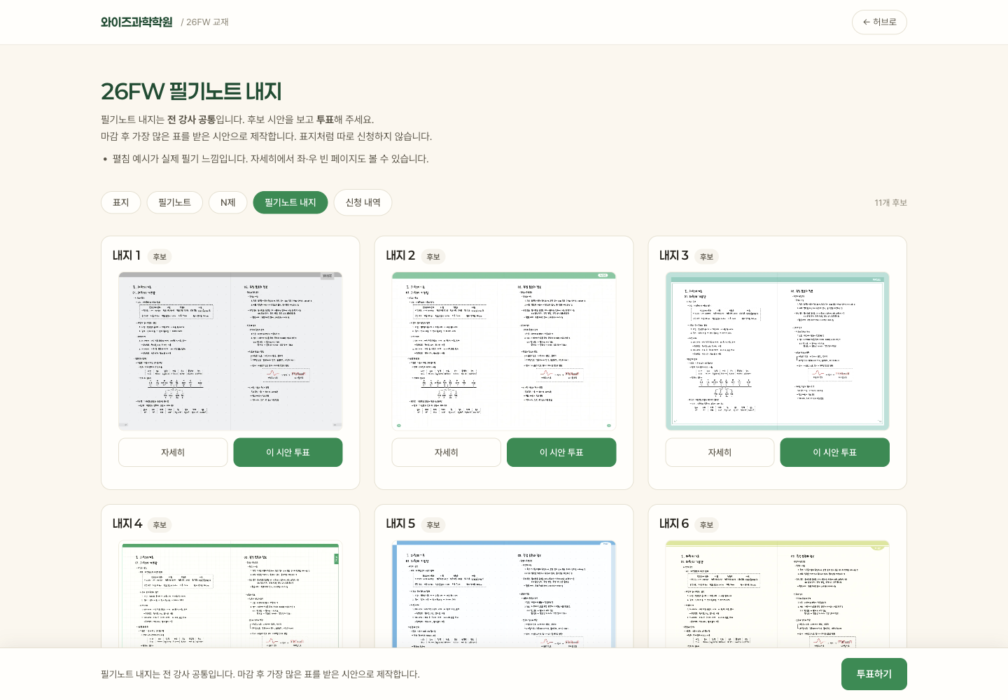Click the 내지 5 card title
The image size is (1008, 700).
pos(400,524)
